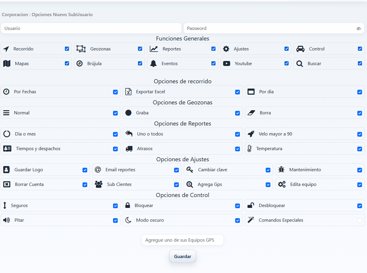Uncheck the Graba checkbox
This screenshot has height=273, width=367.
(238, 113)
